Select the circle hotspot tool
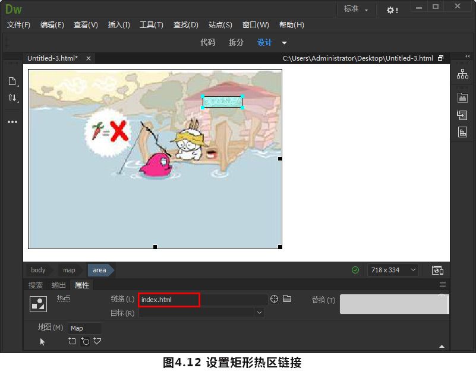This screenshot has width=476, height=371. click(85, 341)
